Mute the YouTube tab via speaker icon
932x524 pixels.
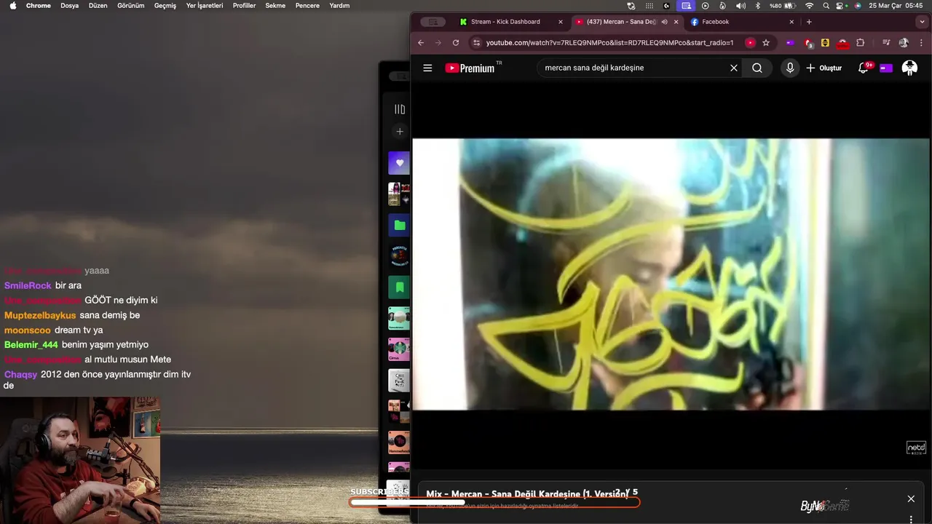point(664,22)
